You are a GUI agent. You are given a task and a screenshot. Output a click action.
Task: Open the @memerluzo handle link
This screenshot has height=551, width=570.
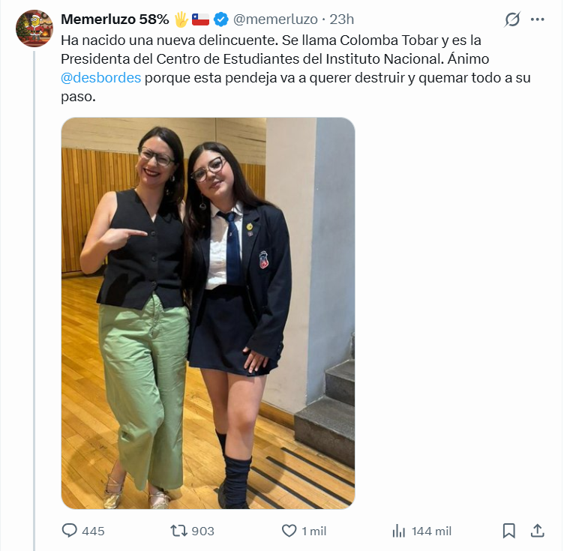coord(275,19)
